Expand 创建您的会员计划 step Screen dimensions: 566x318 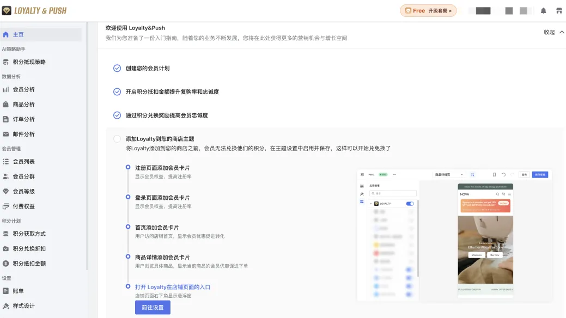(148, 68)
